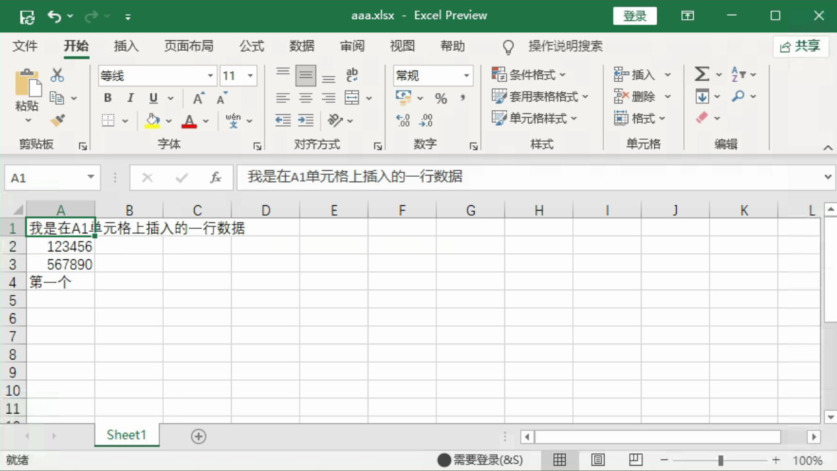Click the Cut scissors icon

coord(57,75)
